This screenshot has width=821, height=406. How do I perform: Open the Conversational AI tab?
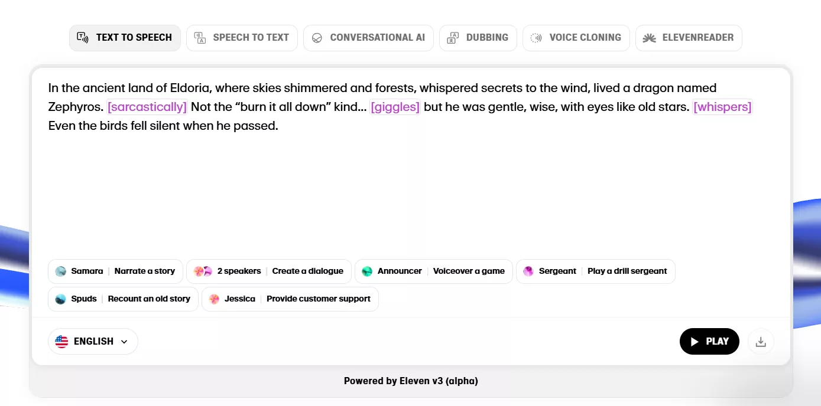(368, 38)
